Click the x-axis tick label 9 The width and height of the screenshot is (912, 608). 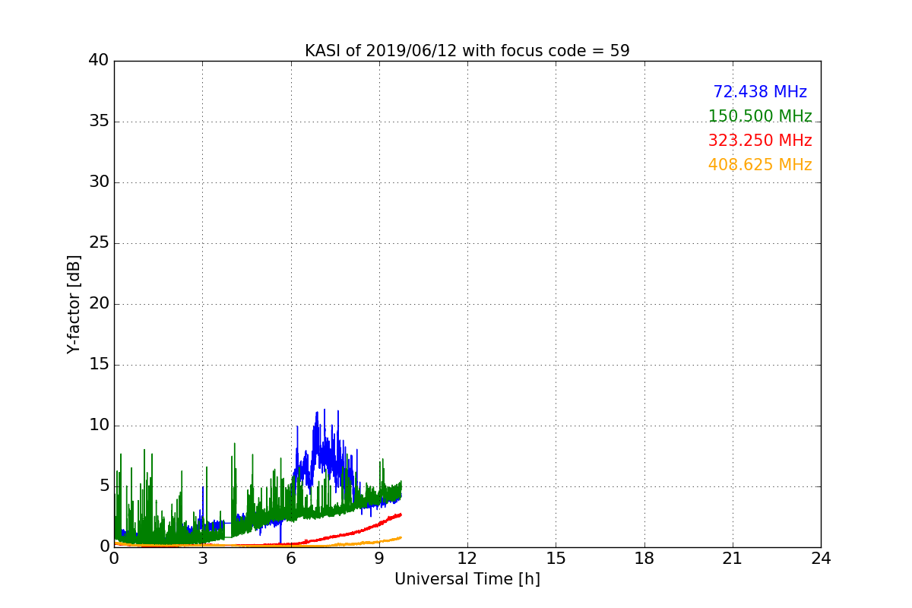[379, 559]
